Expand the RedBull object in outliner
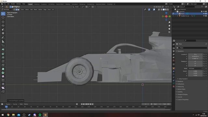This screenshot has height=117, width=208. pyautogui.click(x=177, y=16)
